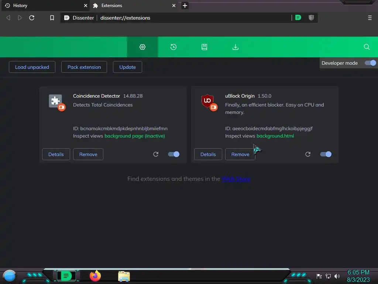
Task: Bookmark this page with bookmark icon
Action: (52, 18)
